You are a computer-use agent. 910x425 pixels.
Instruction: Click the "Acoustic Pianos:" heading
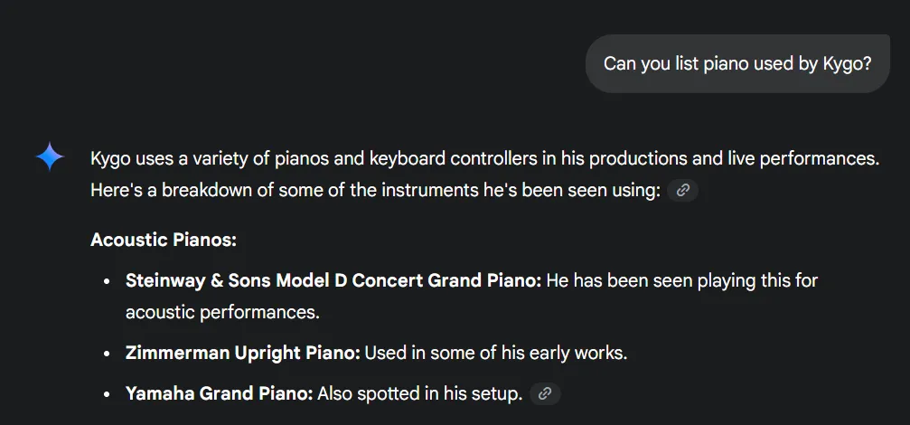pyautogui.click(x=164, y=240)
